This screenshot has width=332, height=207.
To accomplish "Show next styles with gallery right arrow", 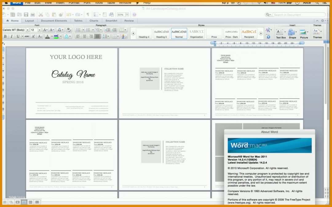I will point(261,33).
